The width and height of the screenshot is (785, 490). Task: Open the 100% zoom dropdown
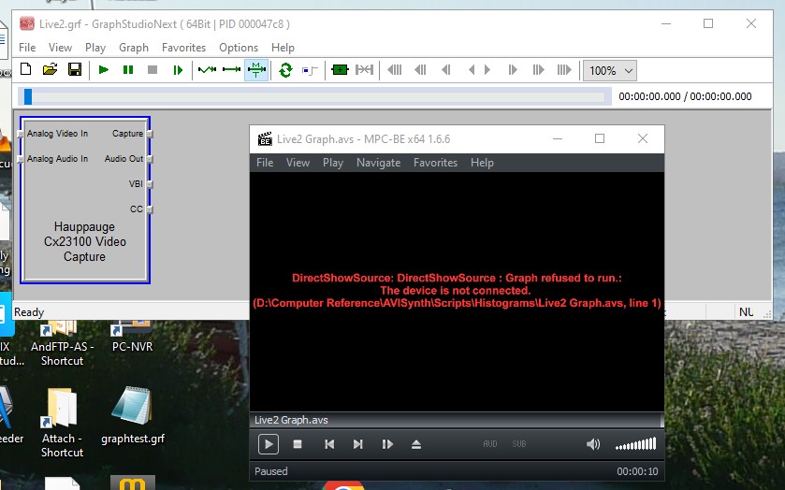[610, 70]
